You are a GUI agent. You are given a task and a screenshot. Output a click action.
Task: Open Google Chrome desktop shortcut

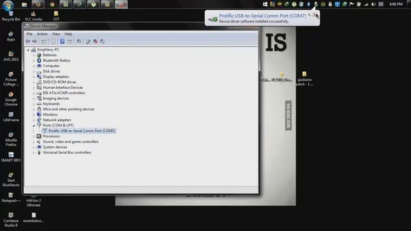[x=11, y=99]
